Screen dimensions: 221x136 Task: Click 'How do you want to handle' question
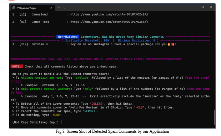60,74
